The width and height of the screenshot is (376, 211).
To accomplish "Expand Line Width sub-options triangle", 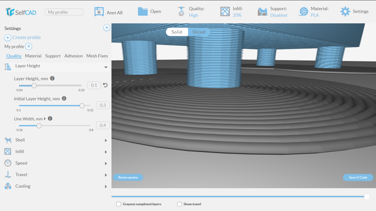I will point(45,119).
